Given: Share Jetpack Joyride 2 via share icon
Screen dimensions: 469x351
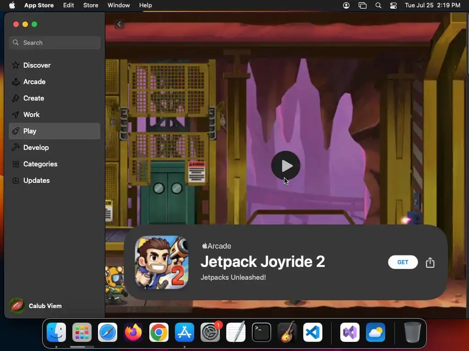Looking at the screenshot, I should [x=430, y=262].
